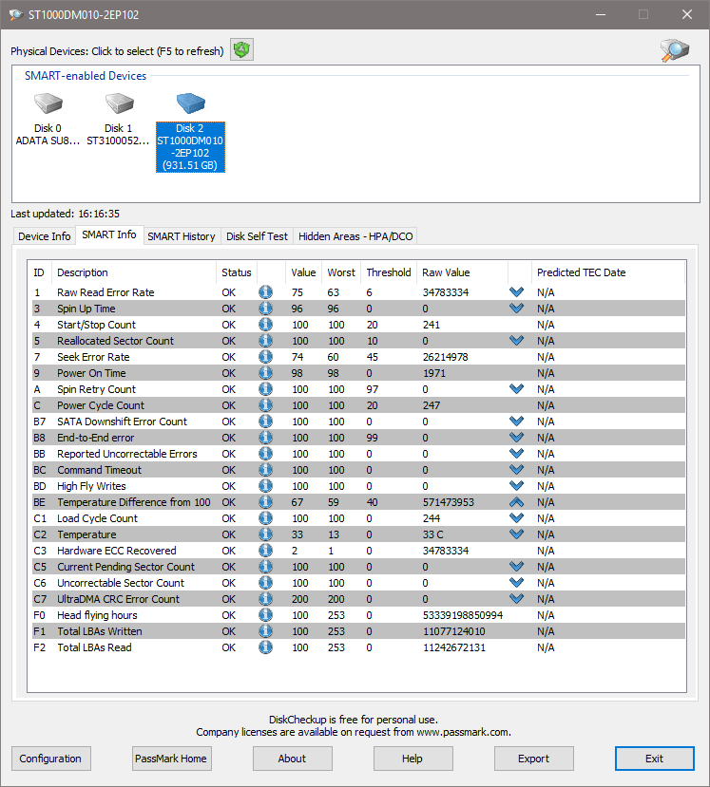Click down chevron in Reallocated Sector Count row
The width and height of the screenshot is (710, 787).
[516, 340]
